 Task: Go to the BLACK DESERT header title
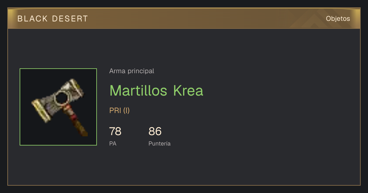point(53,19)
